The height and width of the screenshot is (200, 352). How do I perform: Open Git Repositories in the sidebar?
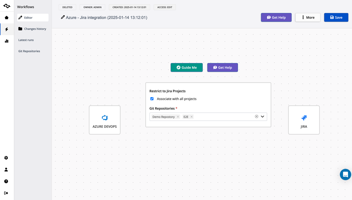(29, 51)
